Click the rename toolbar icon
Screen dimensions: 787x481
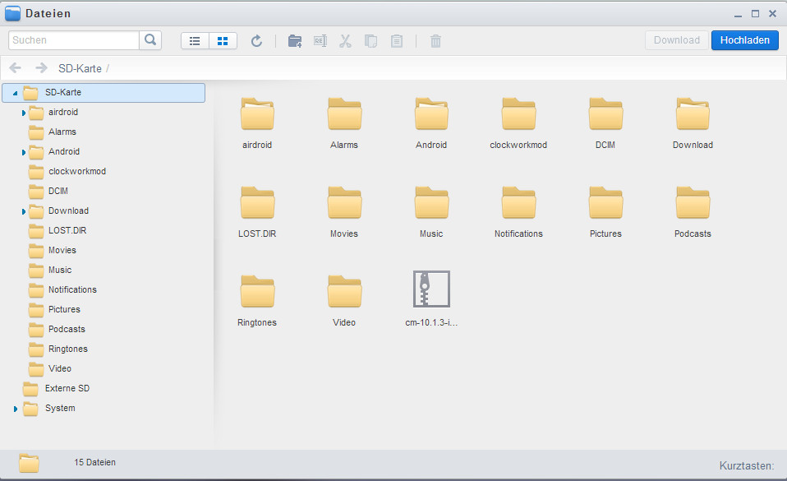[320, 41]
